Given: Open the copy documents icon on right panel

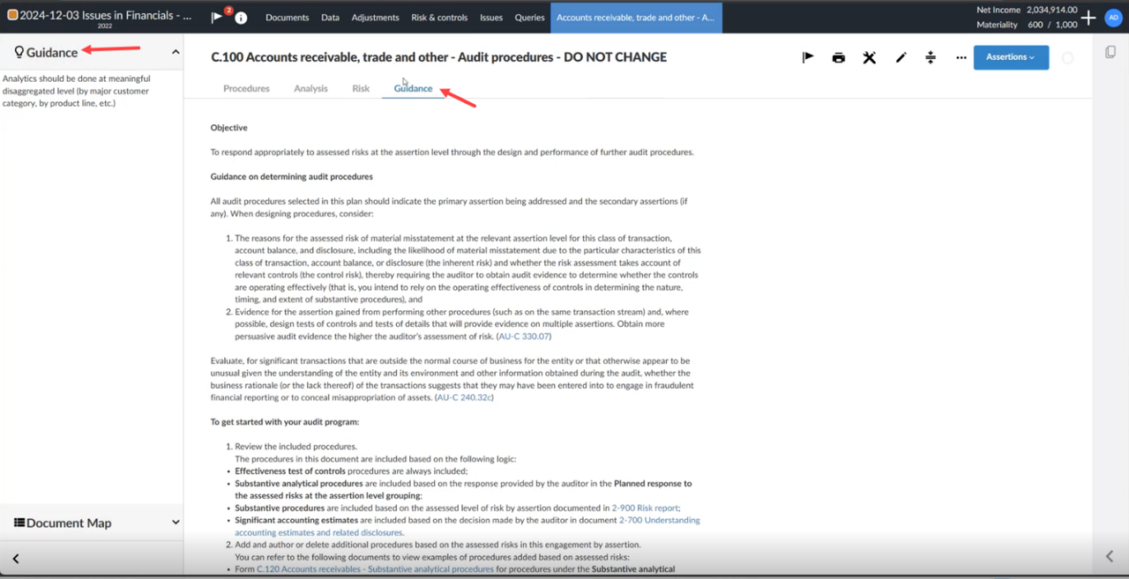Looking at the screenshot, I should coord(1110,52).
